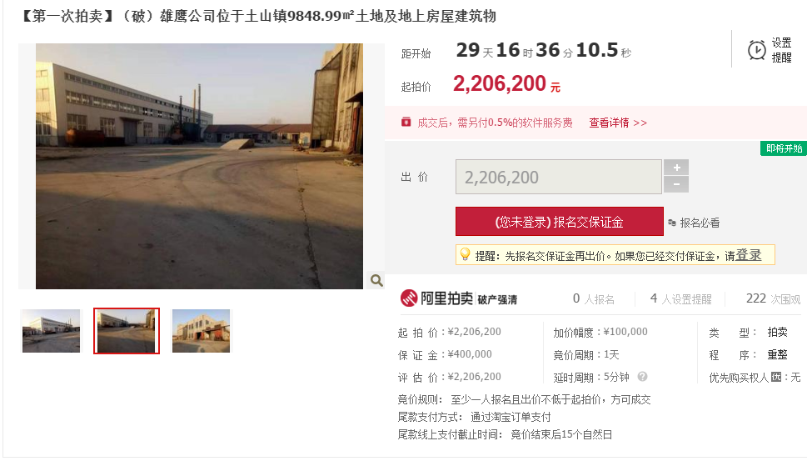Image resolution: width=807 pixels, height=461 pixels.
Task: Click the 设置提醒 text label
Action: coord(781,50)
